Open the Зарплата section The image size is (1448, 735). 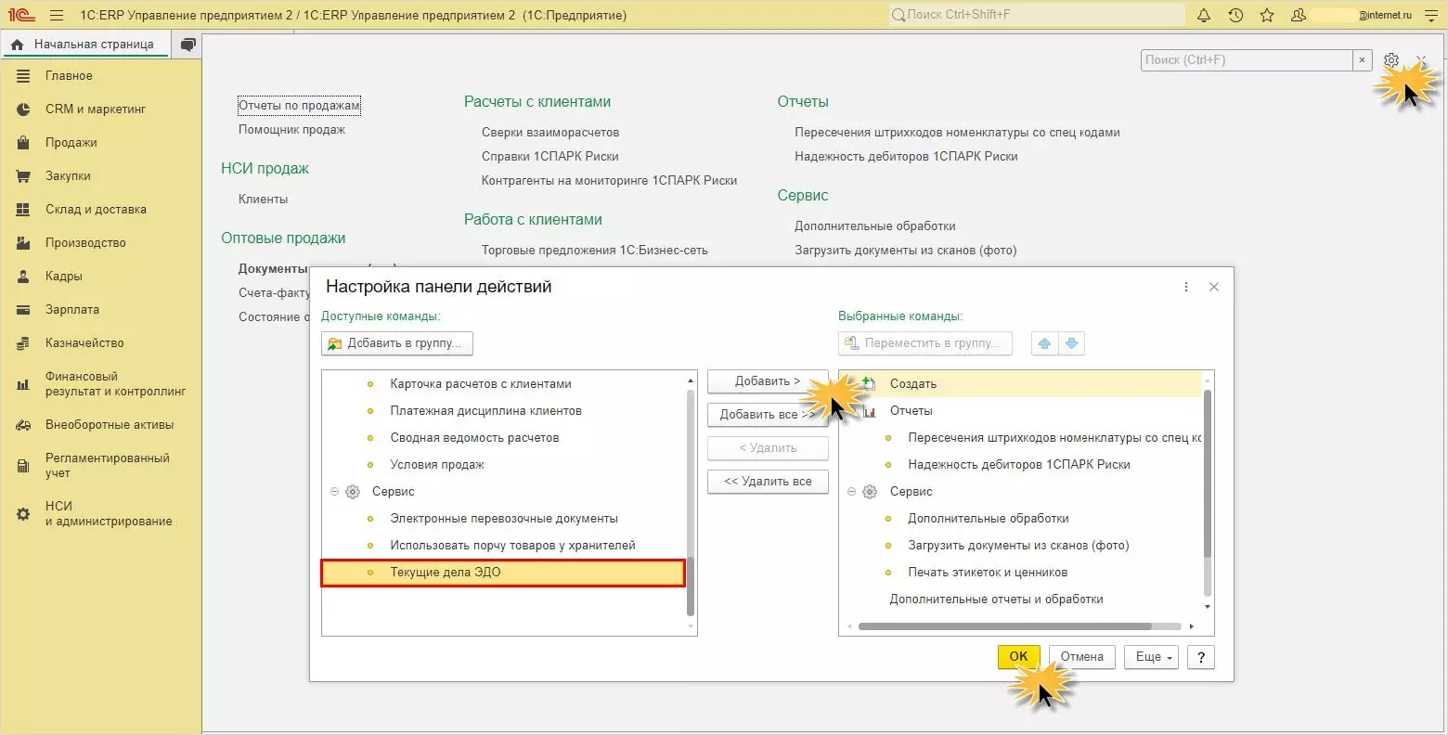pyautogui.click(x=72, y=310)
